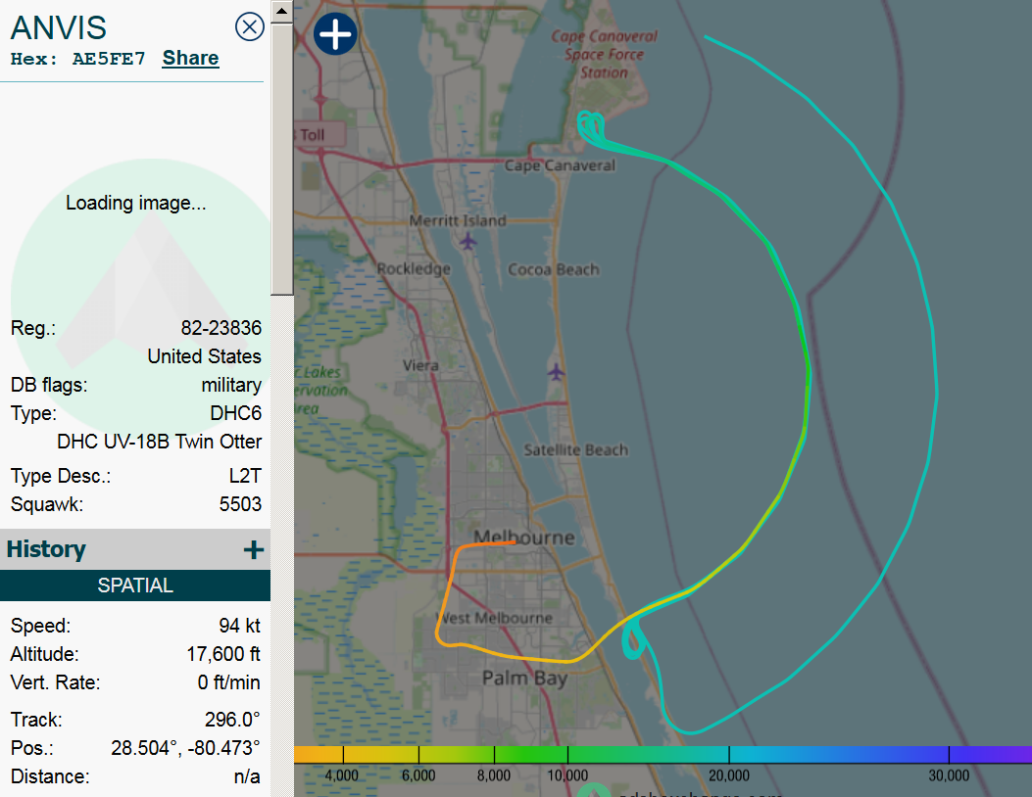Screen dimensions: 1032x797
Task: Click the West Melbourne map label
Action: (x=496, y=618)
